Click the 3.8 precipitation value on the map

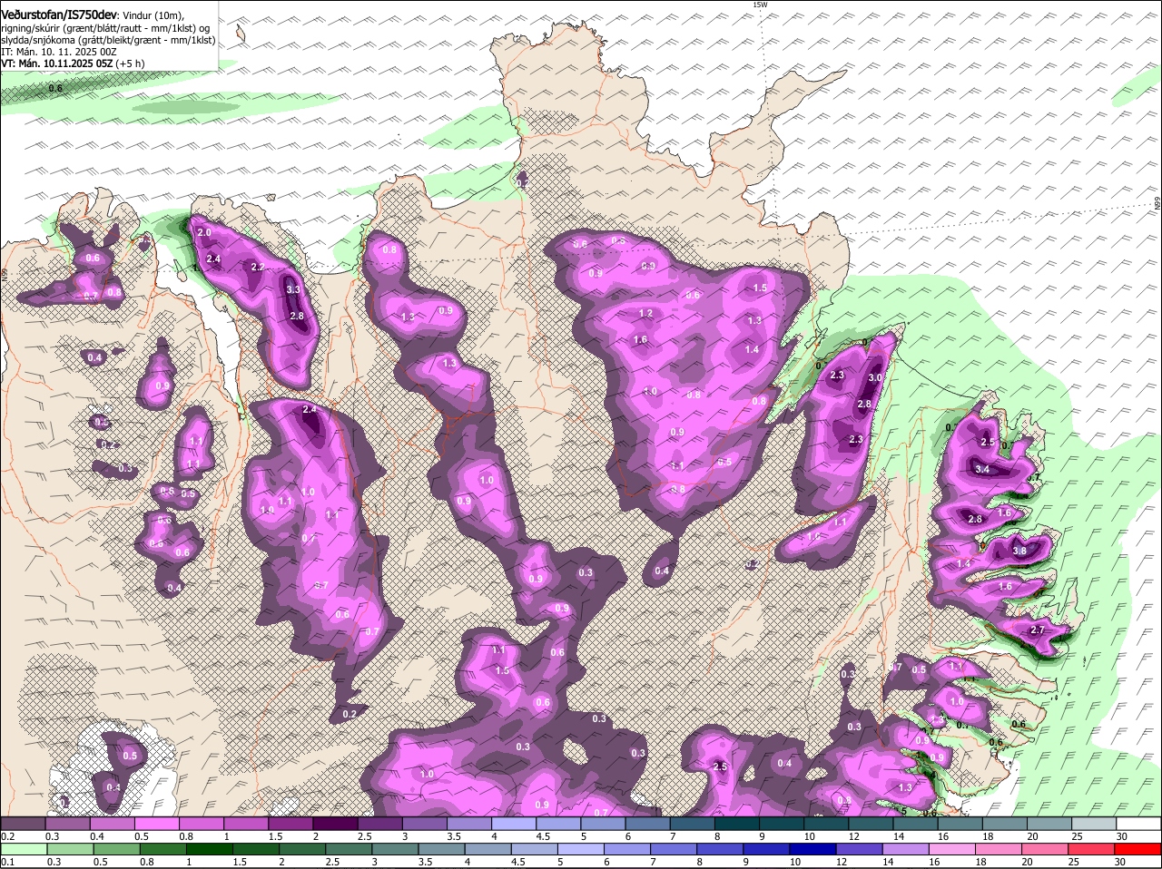1019,551
